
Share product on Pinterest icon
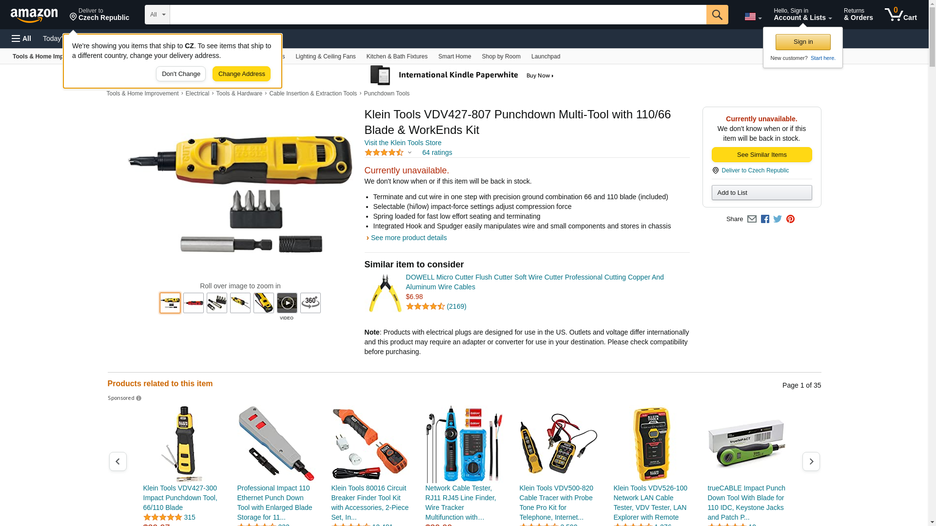pyautogui.click(x=790, y=219)
